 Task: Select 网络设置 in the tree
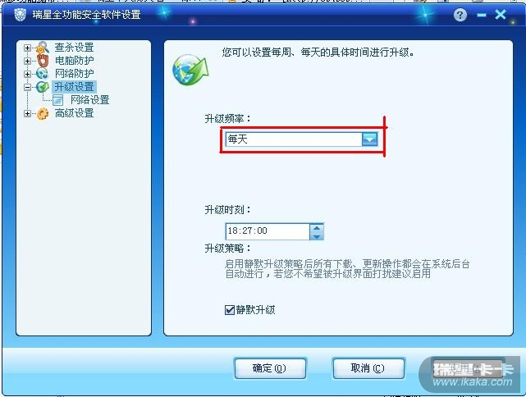coord(90,100)
